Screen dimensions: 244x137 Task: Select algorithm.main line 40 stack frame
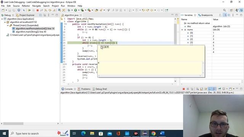click(29, 32)
